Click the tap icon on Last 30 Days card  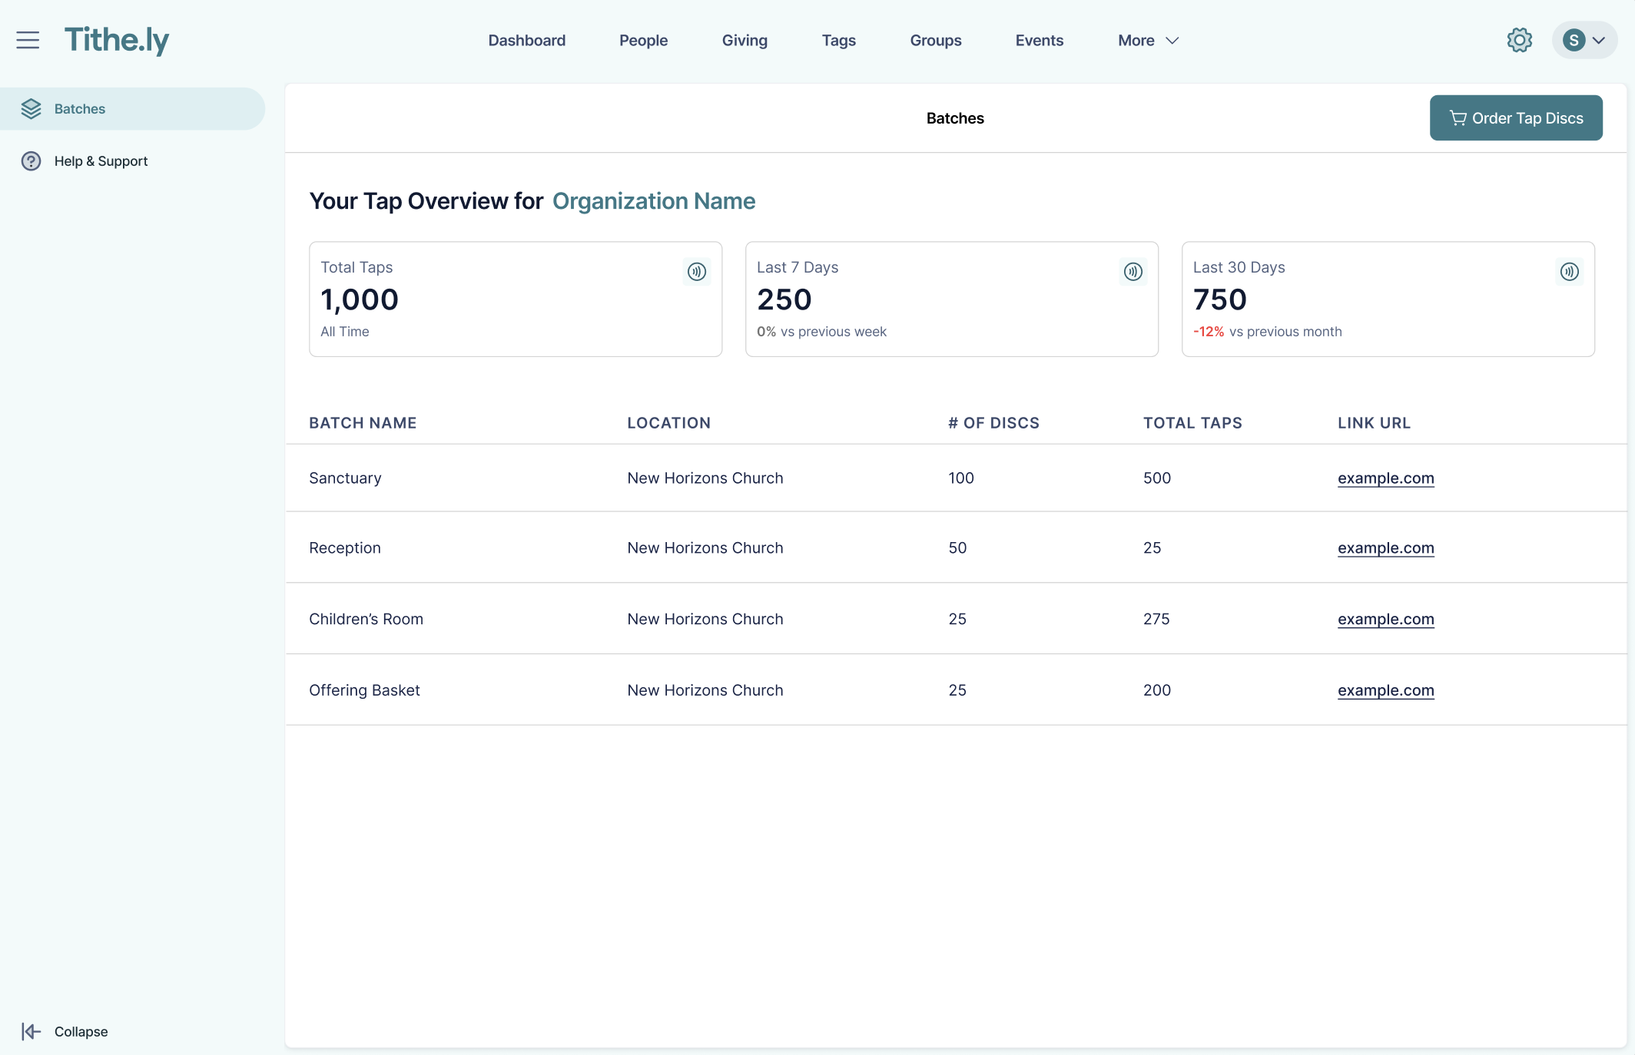tap(1569, 271)
